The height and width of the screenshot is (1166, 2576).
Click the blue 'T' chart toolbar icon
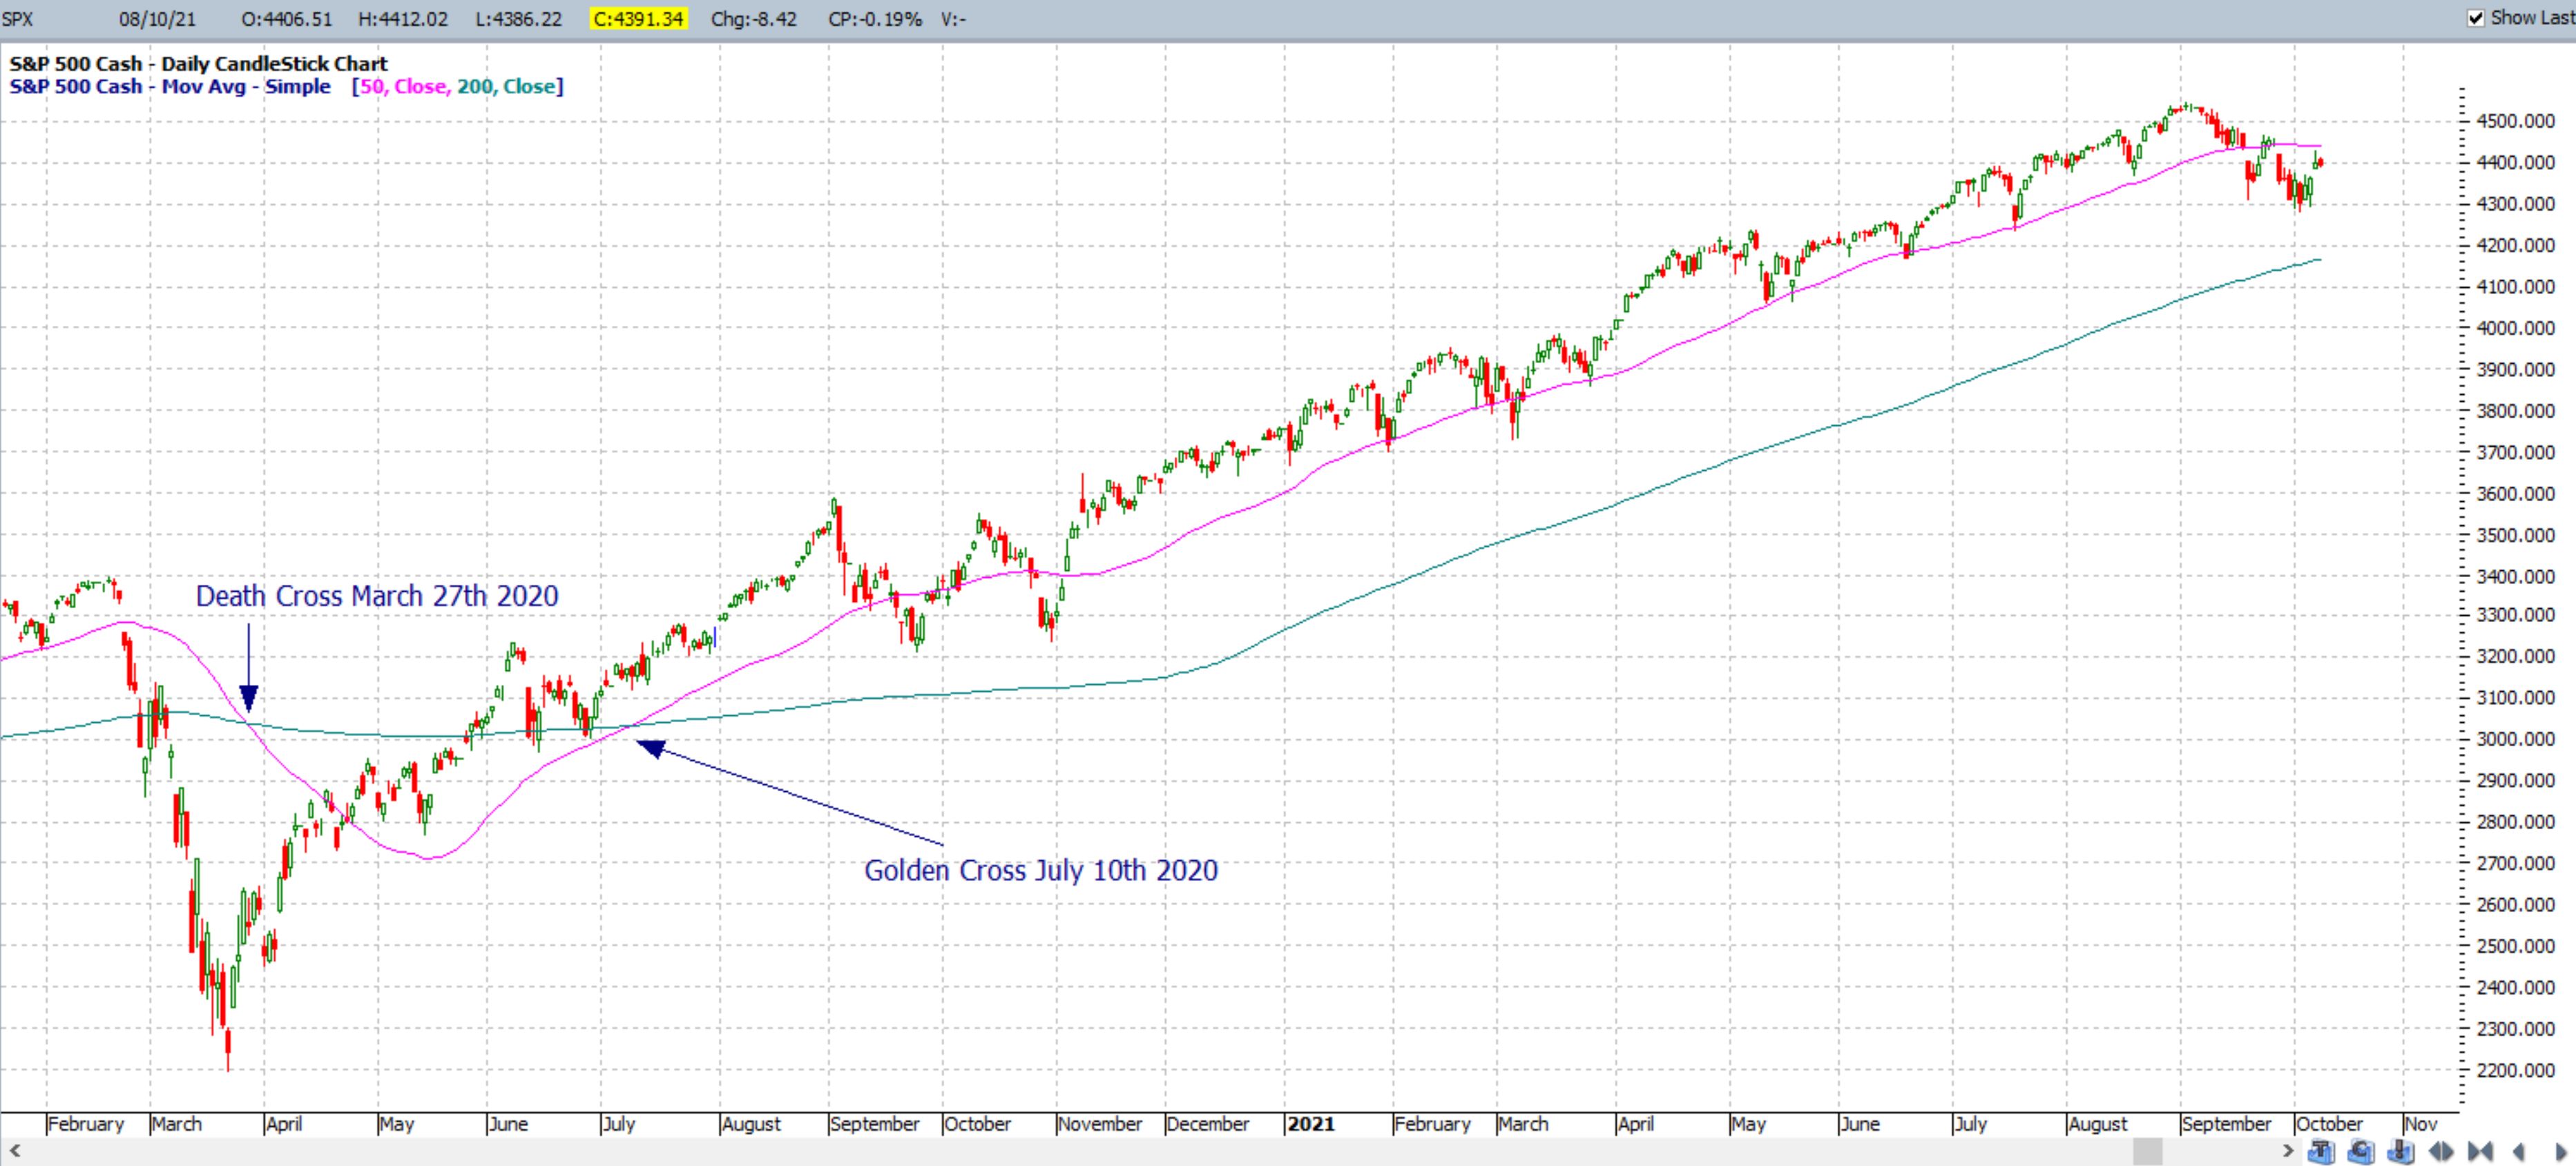(2321, 1152)
